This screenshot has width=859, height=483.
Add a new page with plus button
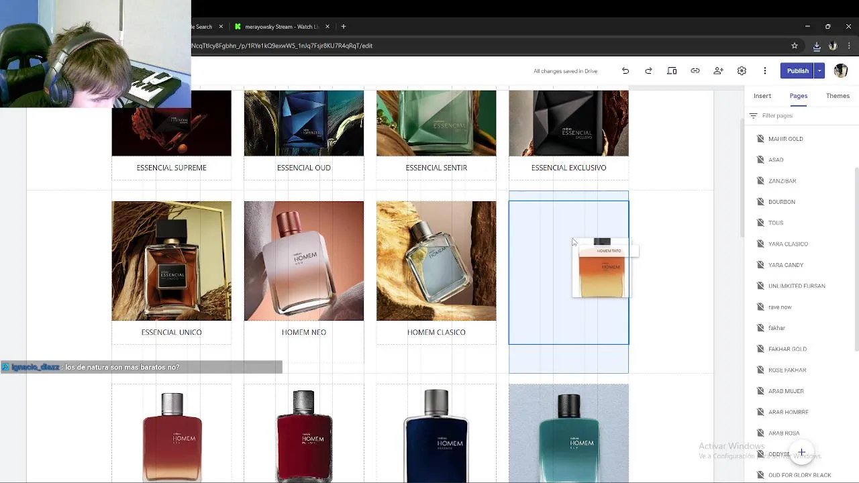point(801,453)
